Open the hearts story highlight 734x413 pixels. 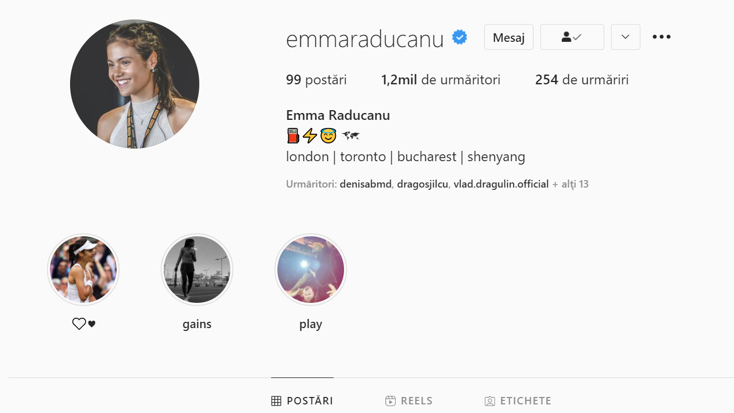83,270
